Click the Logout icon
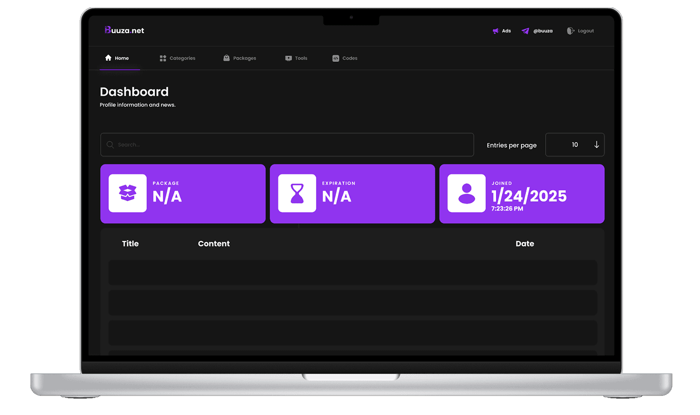This screenshot has height=415, width=700. [x=570, y=31]
